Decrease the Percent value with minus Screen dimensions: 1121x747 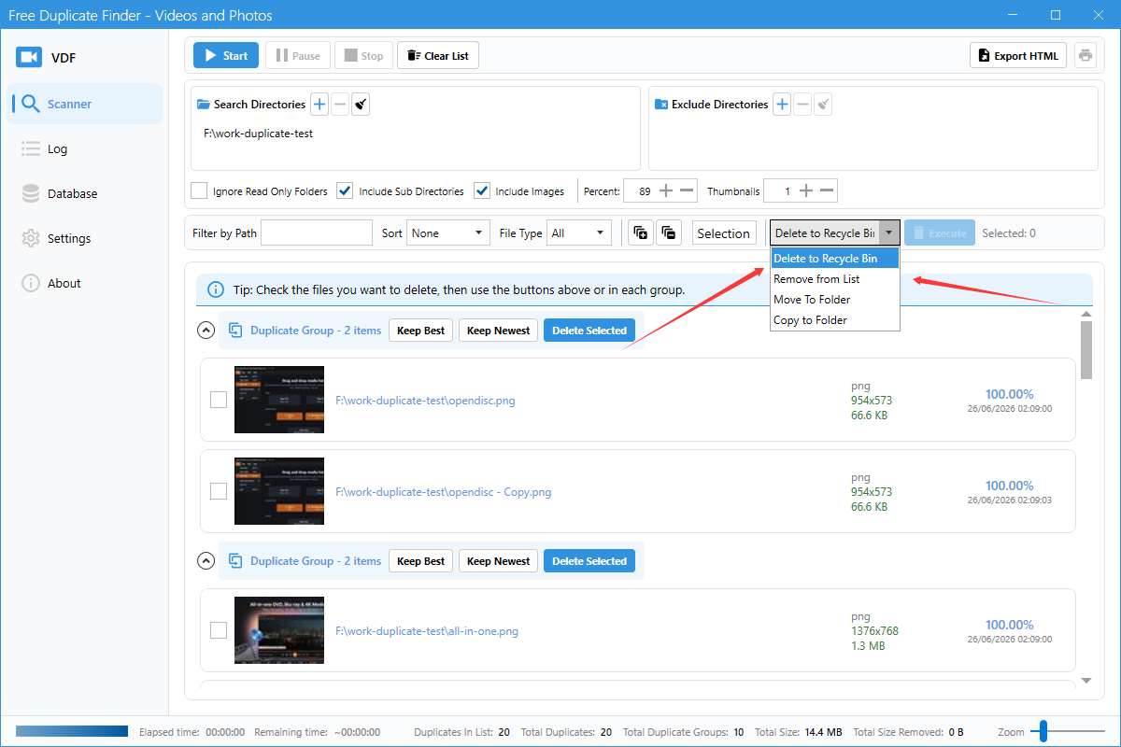point(688,191)
